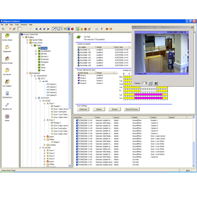Click the live camera video view
The width and height of the screenshot is (197, 197).
(162, 53)
